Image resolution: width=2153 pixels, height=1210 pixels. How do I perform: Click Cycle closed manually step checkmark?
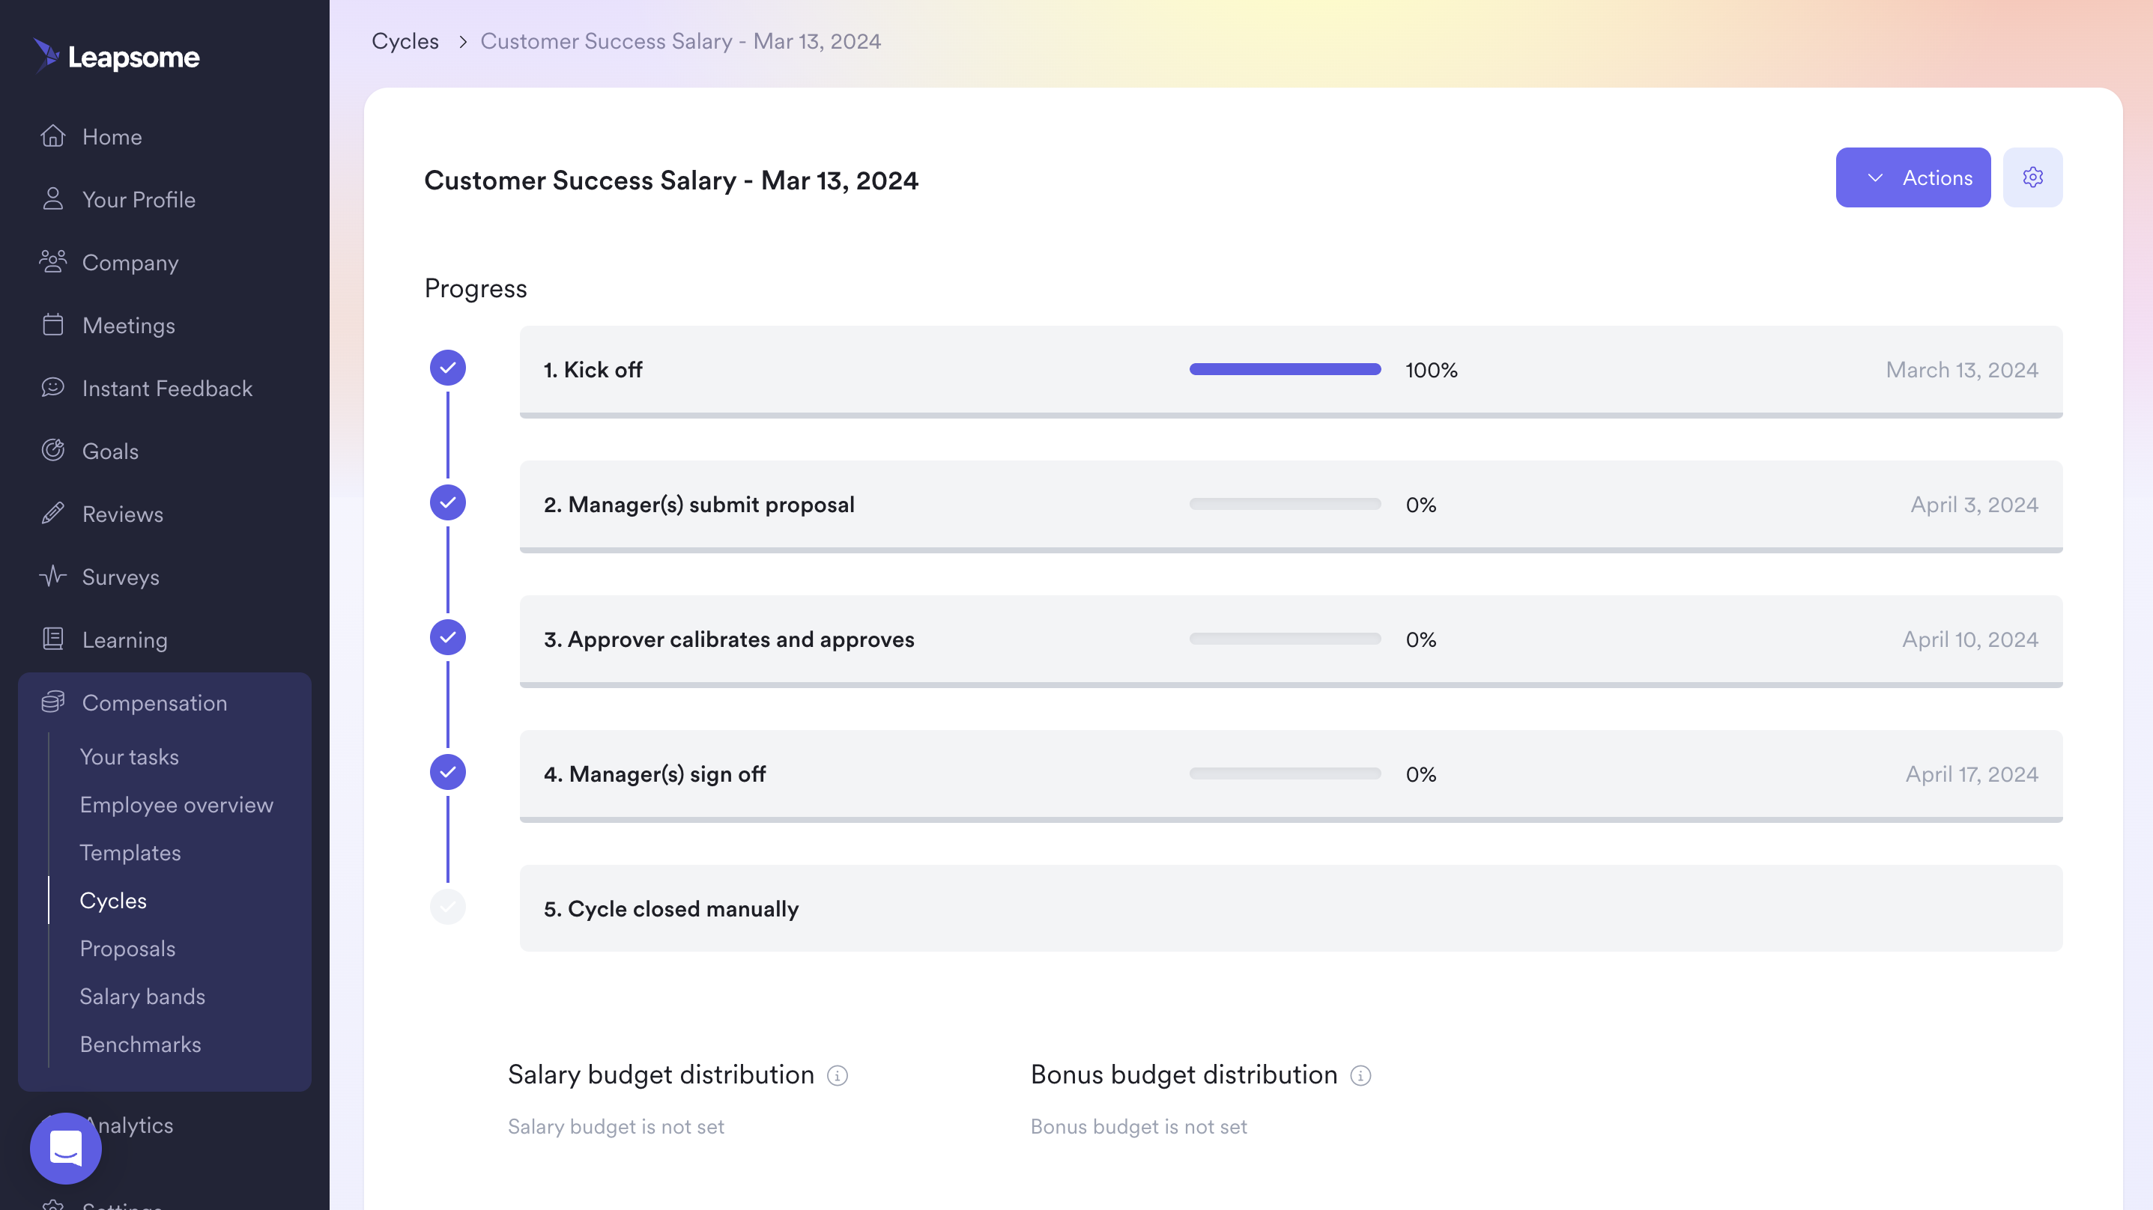(447, 907)
